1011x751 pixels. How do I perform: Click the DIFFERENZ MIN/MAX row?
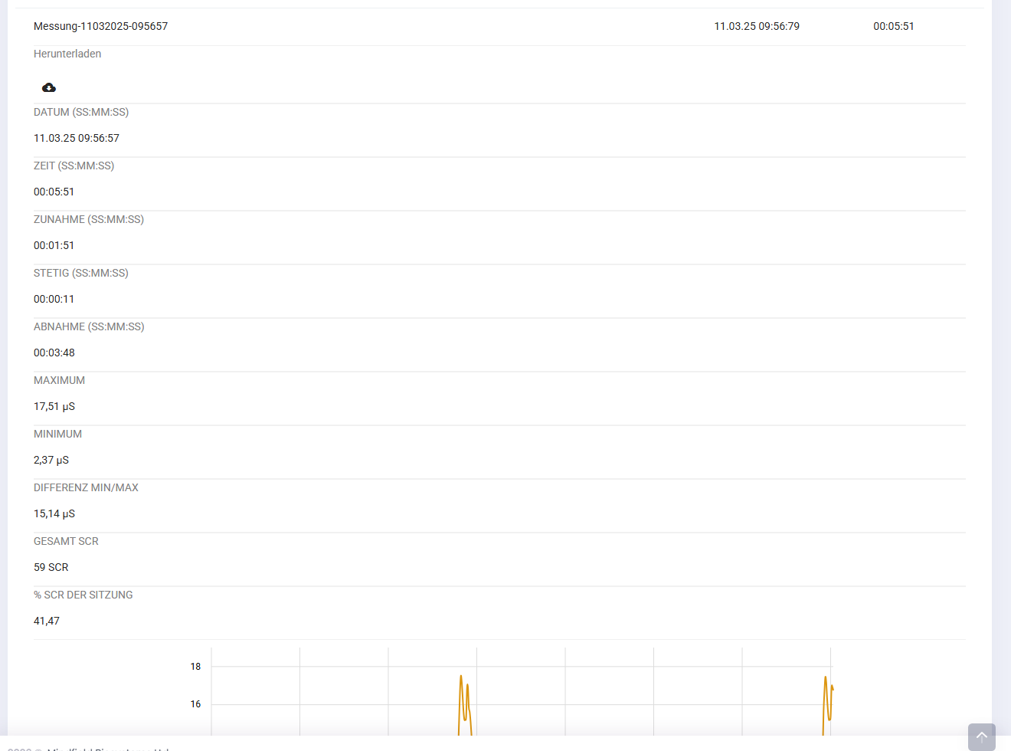86,487
